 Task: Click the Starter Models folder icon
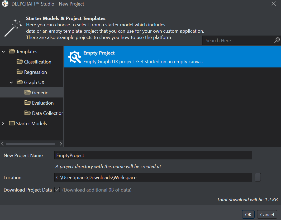(12, 123)
